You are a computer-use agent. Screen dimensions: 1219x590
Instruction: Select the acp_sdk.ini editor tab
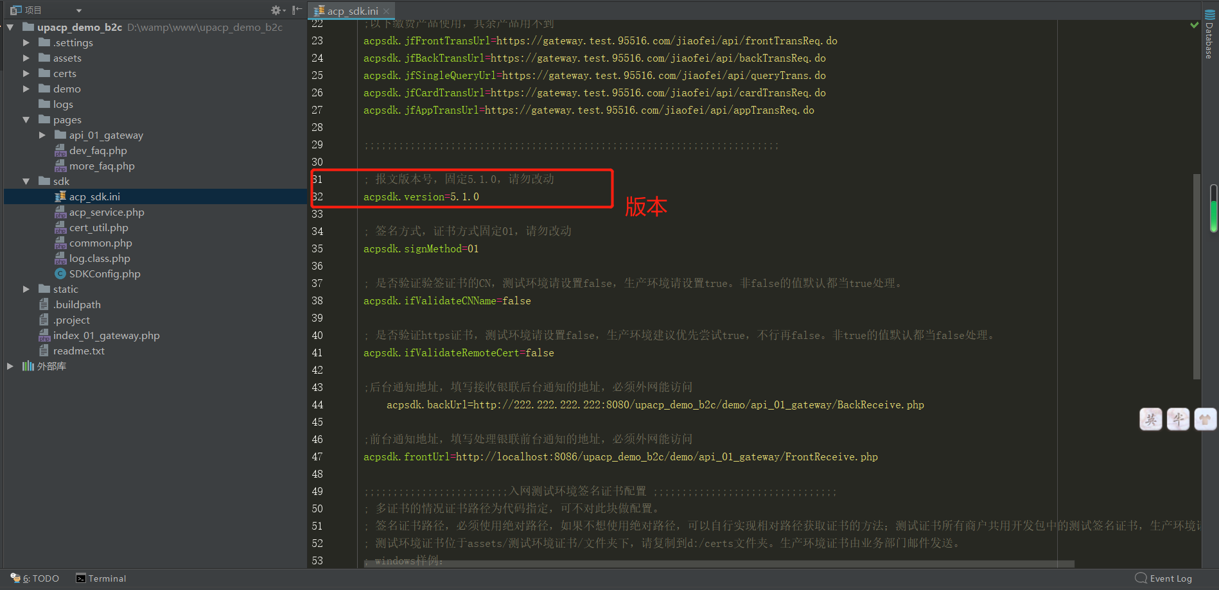click(x=351, y=11)
